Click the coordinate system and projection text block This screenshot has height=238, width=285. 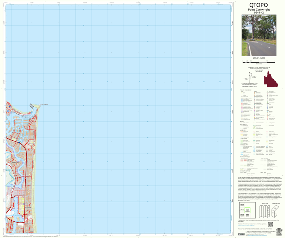pyautogui.click(x=259, y=69)
